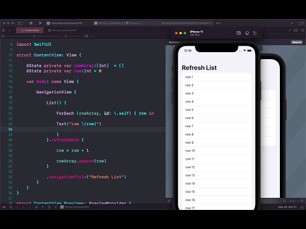The width and height of the screenshot is (306, 229).
Task: Click Resume preview button
Action: [x=296, y=42]
